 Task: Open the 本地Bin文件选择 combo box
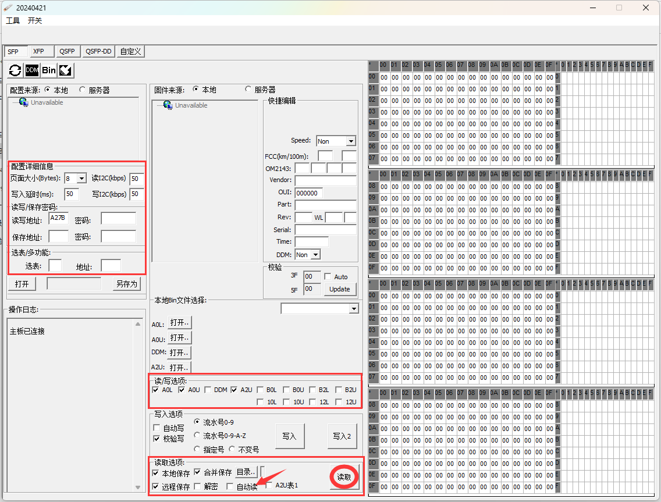(353, 309)
